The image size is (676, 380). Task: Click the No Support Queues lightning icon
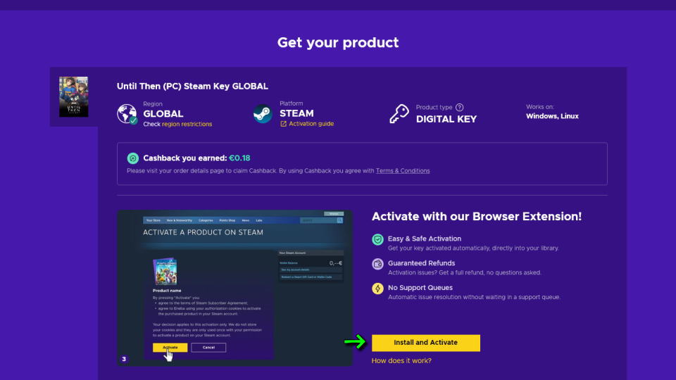377,289
